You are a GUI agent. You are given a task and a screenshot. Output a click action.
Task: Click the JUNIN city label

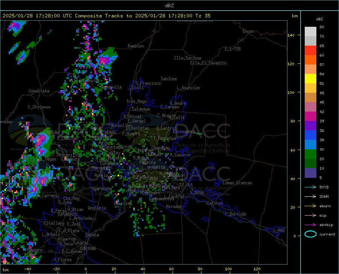click(152, 179)
